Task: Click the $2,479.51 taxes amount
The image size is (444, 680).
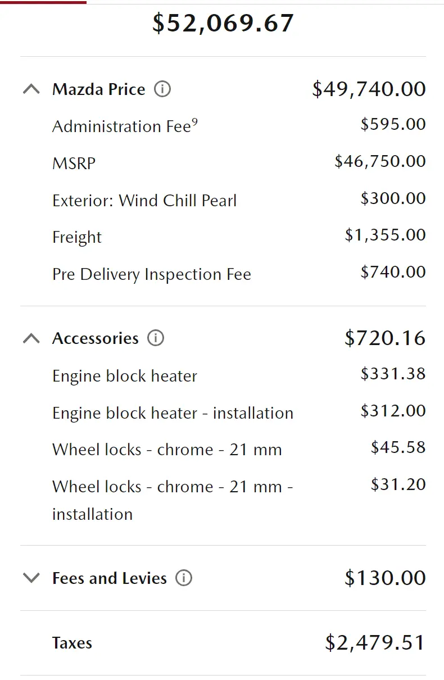Action: click(x=375, y=643)
